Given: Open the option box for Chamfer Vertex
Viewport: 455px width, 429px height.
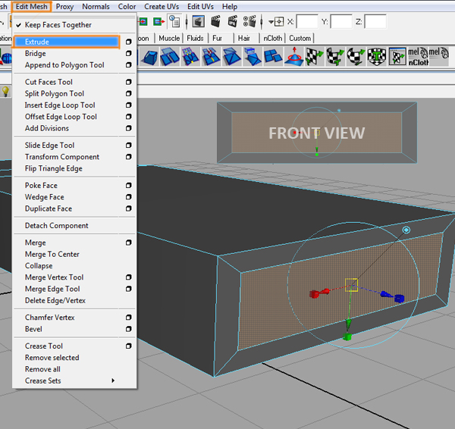Looking at the screenshot, I should [x=129, y=318].
